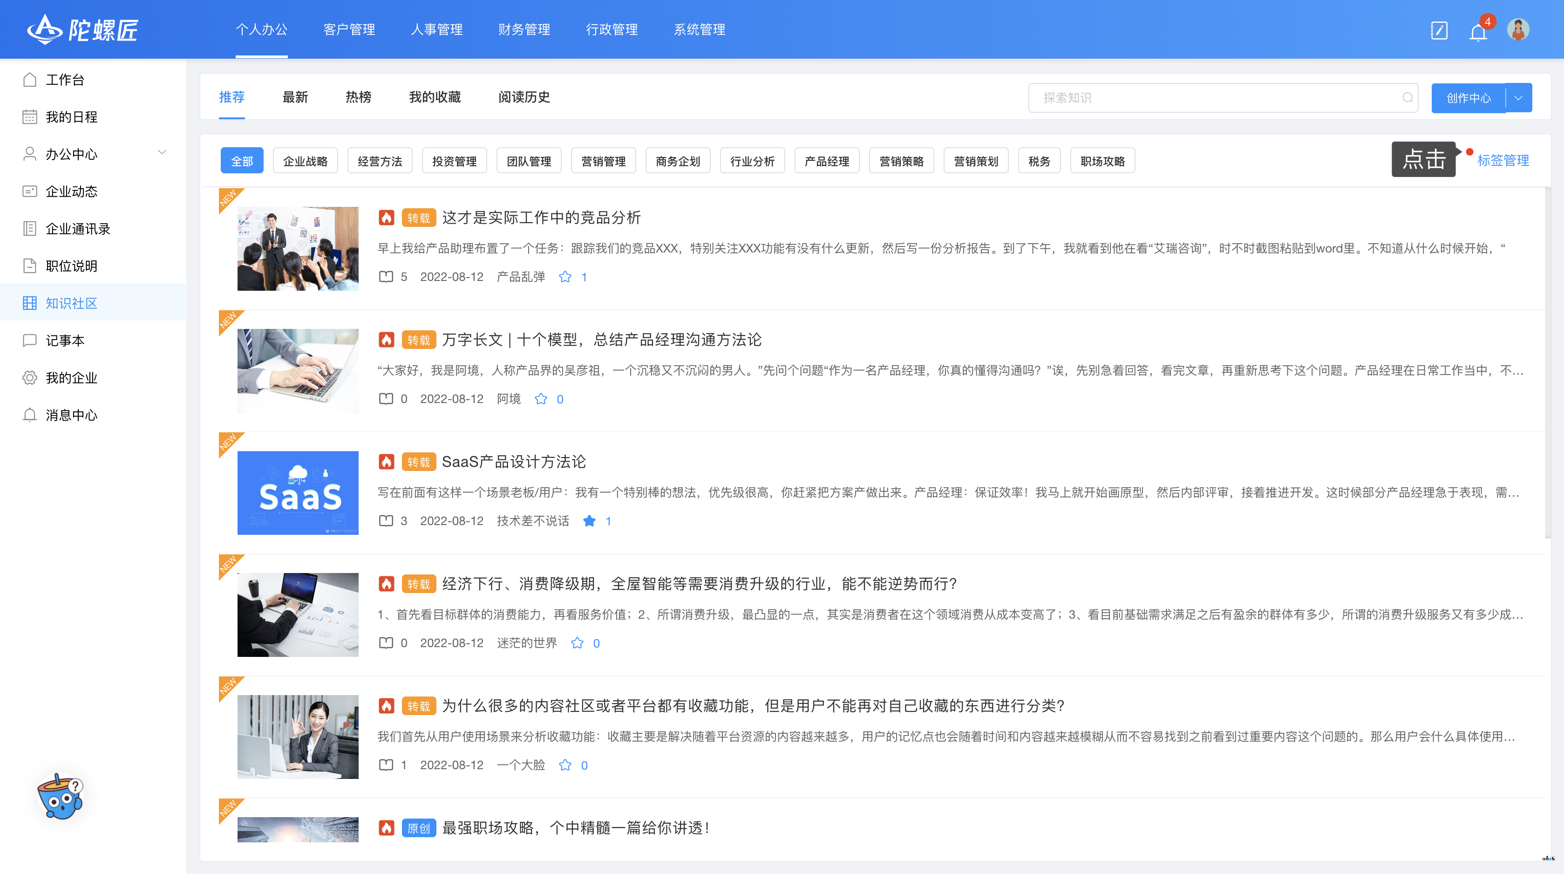Viewport: 1564px width, 874px height.
Task: Click author name 迷茫的世界
Action: click(526, 643)
